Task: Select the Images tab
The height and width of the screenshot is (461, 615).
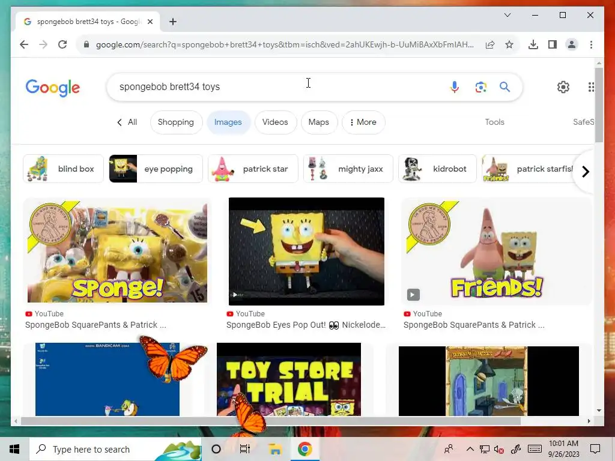Action: click(x=228, y=122)
